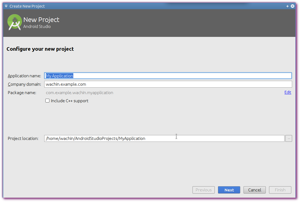This screenshot has width=300, height=202.
Task: Click the Android Studio logo icon
Action: [x=15, y=22]
